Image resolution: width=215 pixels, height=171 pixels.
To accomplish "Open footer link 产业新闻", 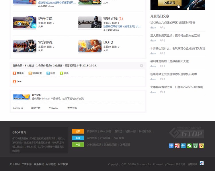I will pyautogui.click(x=105, y=138).
